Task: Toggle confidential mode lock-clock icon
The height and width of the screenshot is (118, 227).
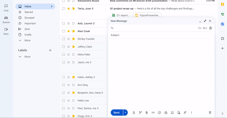Action: [179, 112]
